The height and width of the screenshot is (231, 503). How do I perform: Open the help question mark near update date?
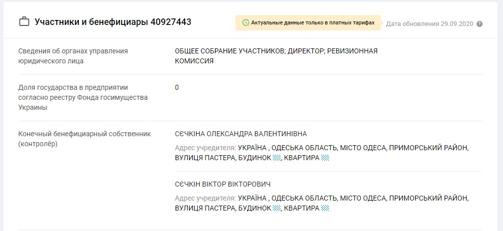point(479,24)
